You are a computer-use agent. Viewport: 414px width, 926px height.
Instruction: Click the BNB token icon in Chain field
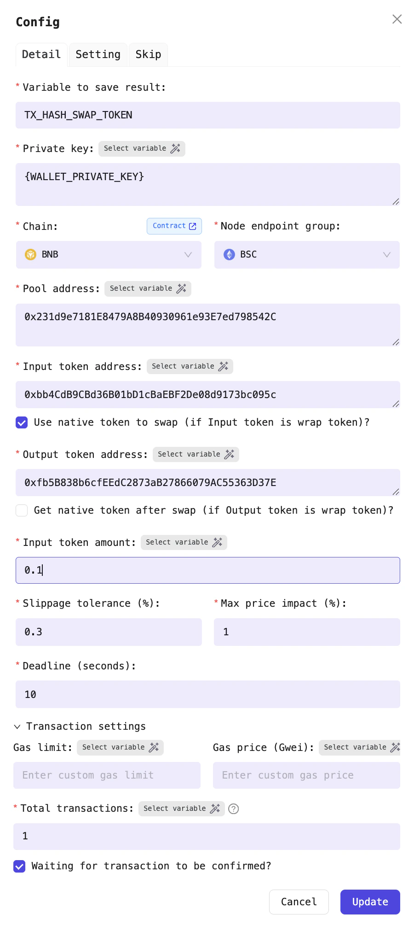click(30, 254)
